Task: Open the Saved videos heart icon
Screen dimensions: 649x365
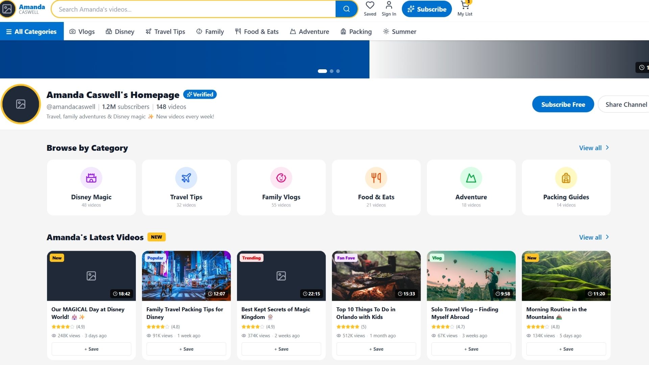Action: (370, 6)
